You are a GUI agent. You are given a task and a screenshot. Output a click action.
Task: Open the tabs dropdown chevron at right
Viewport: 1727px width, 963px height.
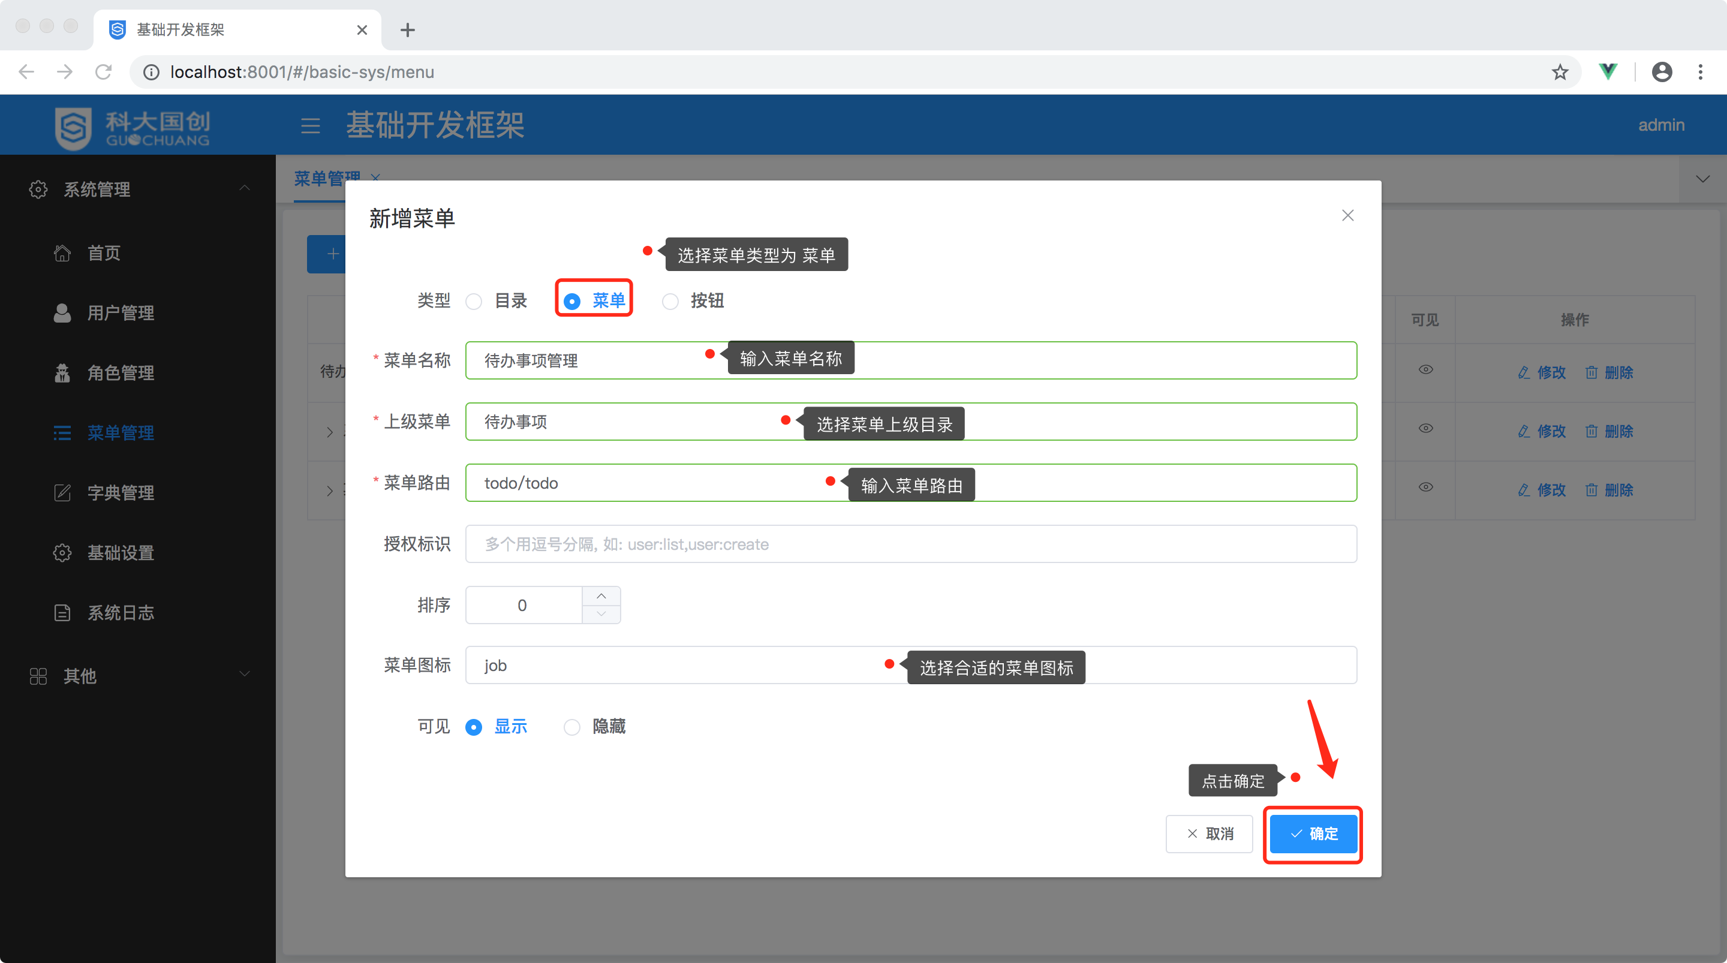[x=1702, y=179]
